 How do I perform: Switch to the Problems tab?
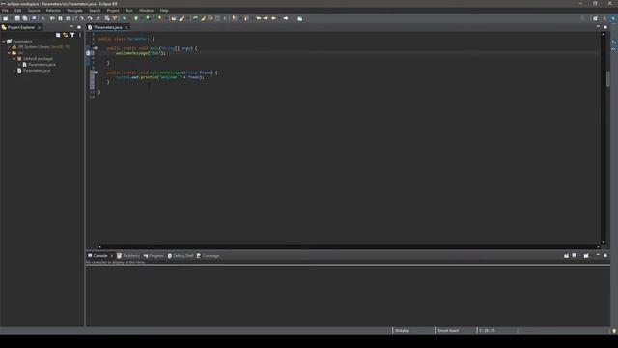pos(128,255)
